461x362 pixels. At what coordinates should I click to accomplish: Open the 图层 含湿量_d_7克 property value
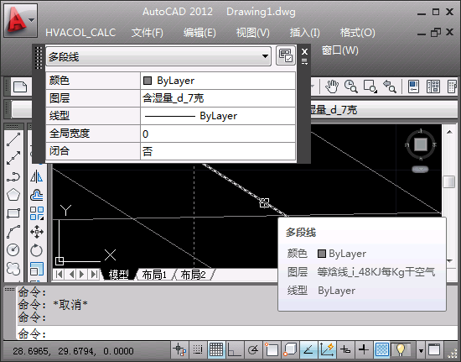tap(218, 98)
